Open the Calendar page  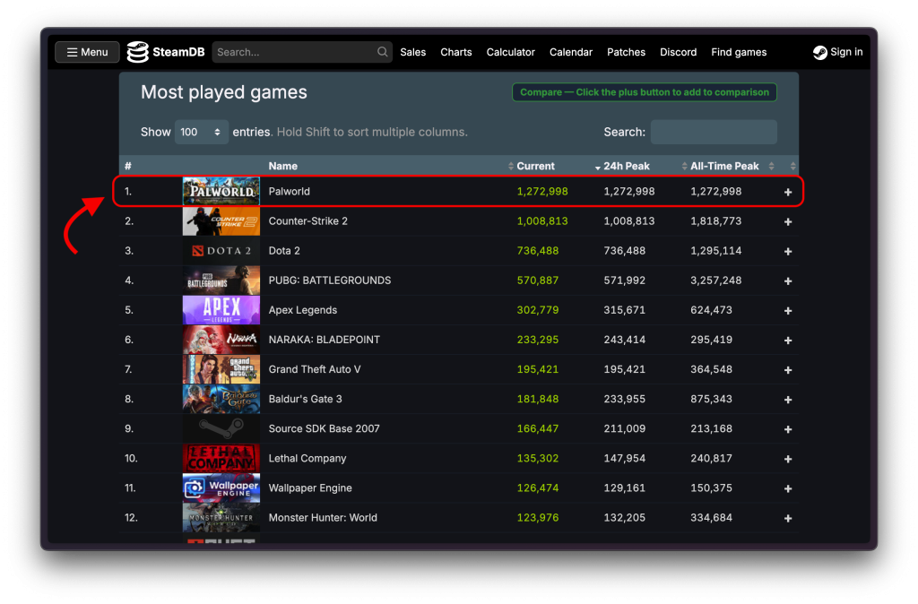571,52
